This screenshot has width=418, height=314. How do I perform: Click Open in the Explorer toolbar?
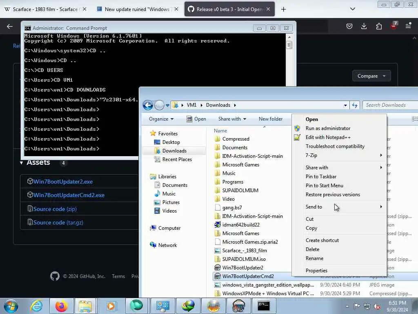pyautogui.click(x=196, y=119)
